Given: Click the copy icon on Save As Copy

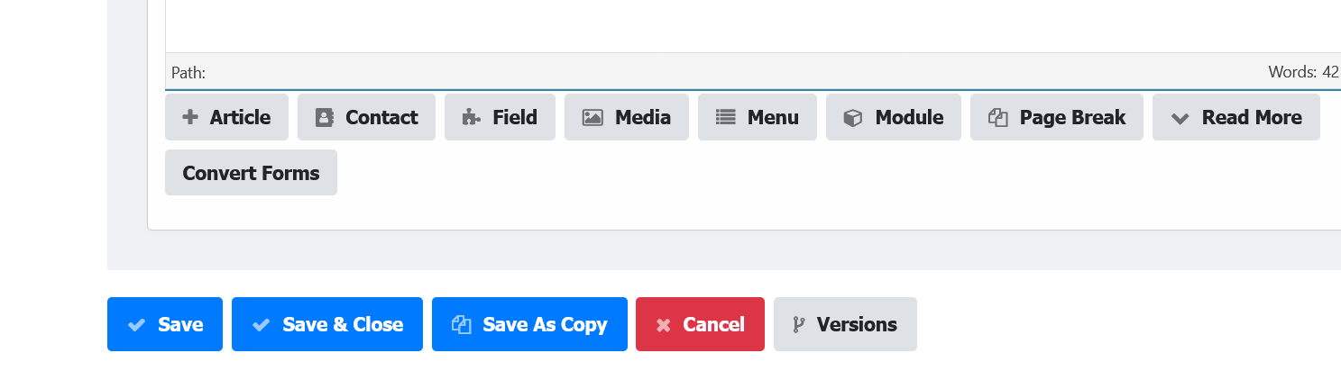Looking at the screenshot, I should click(461, 324).
